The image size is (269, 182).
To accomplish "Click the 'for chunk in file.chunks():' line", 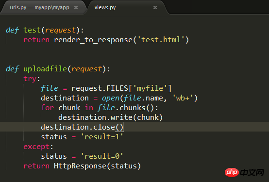I will [100, 108].
